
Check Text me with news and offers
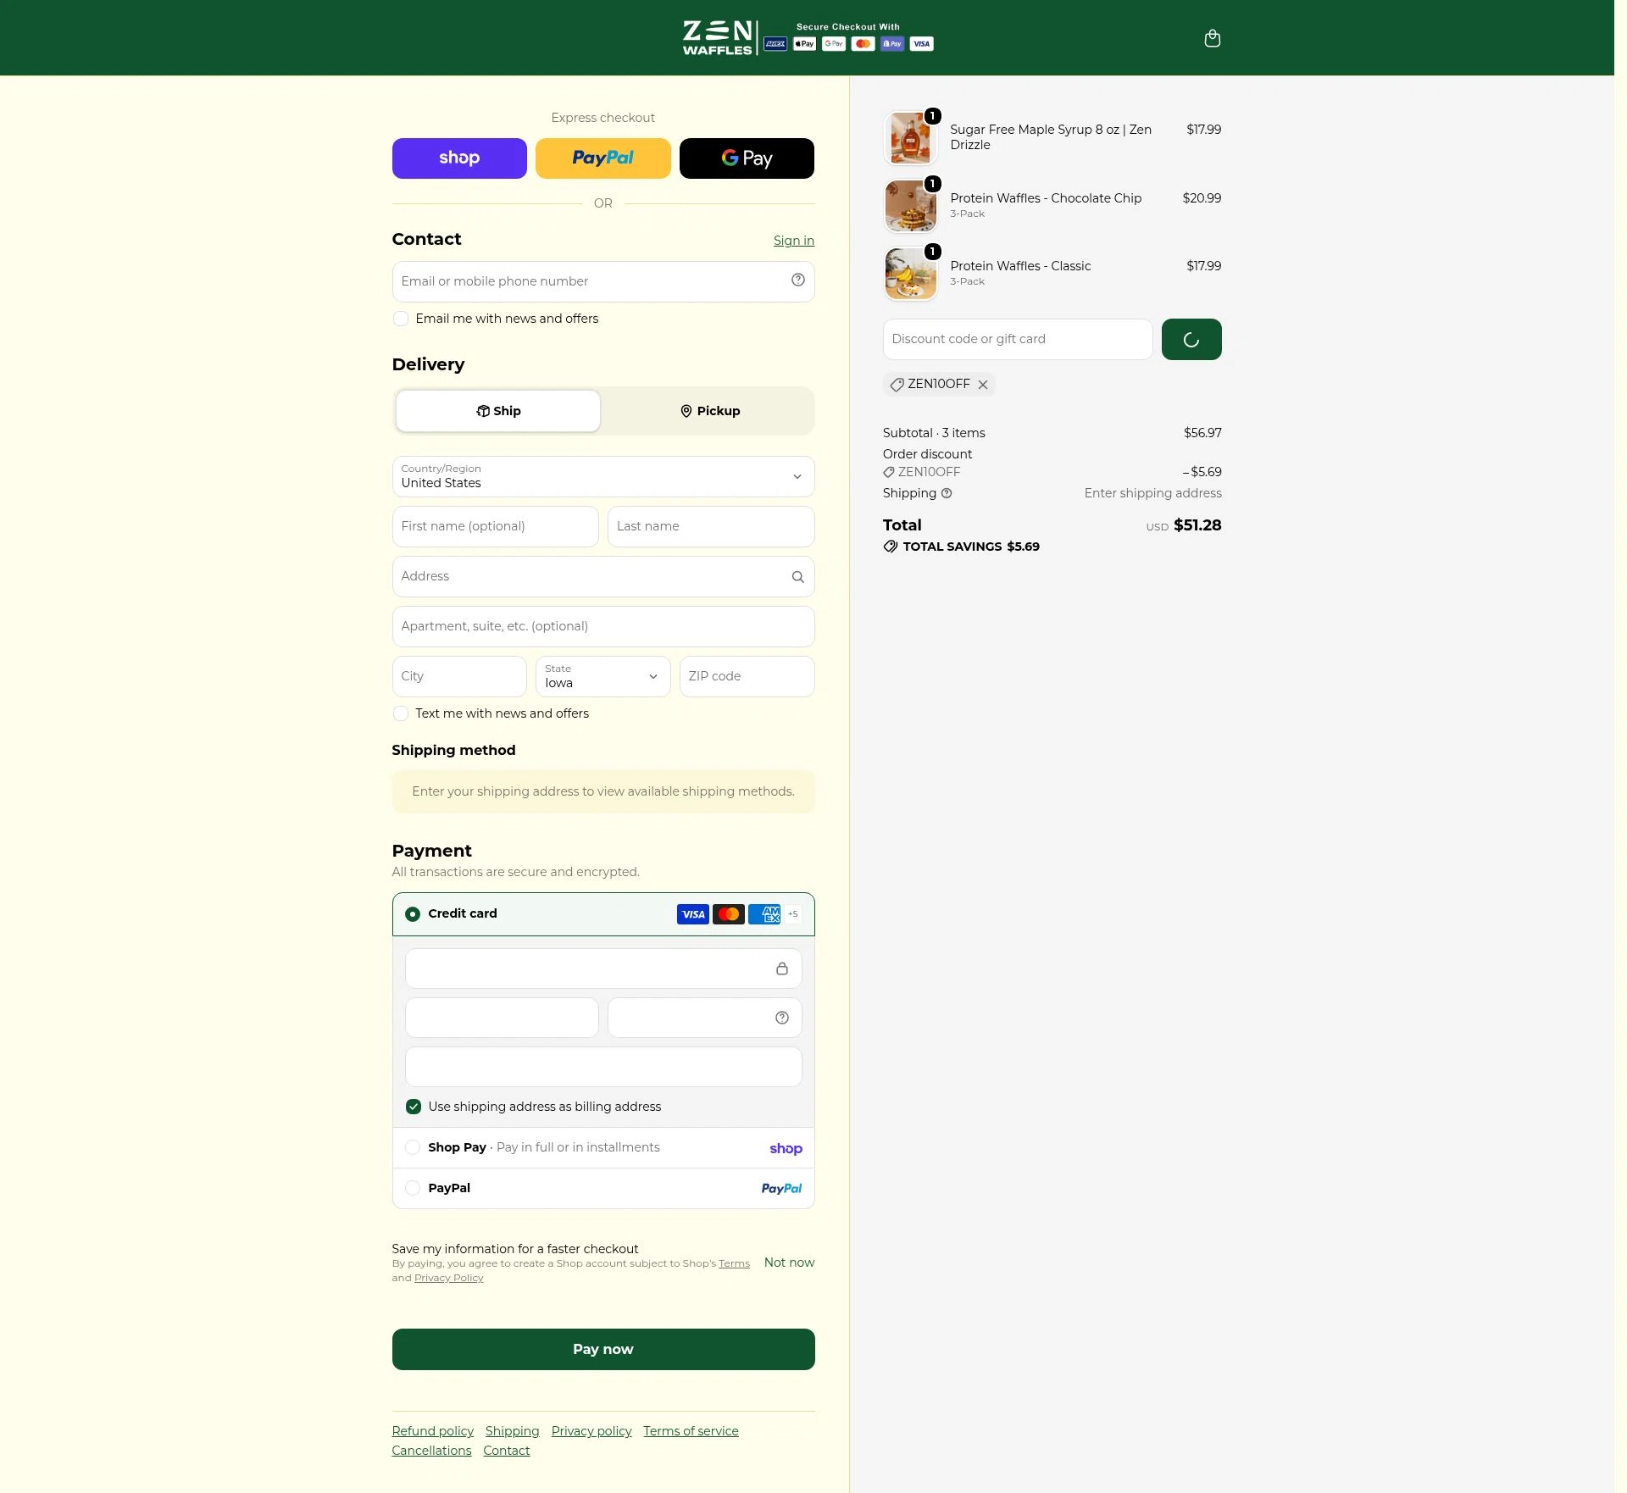tap(401, 714)
